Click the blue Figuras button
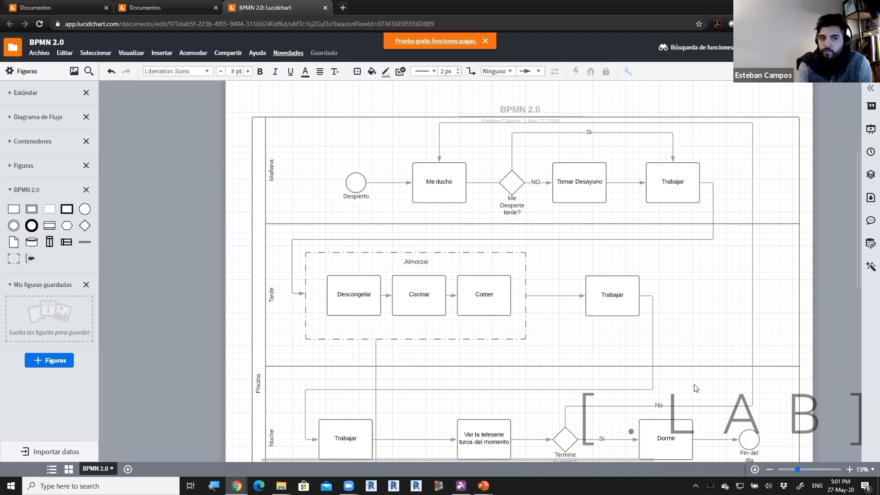 point(49,360)
